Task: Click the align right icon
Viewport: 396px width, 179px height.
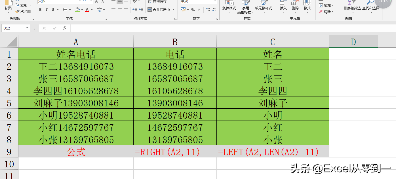Action: tap(126, 10)
